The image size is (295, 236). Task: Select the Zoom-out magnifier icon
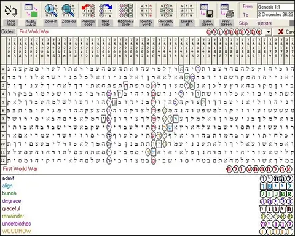(69, 10)
